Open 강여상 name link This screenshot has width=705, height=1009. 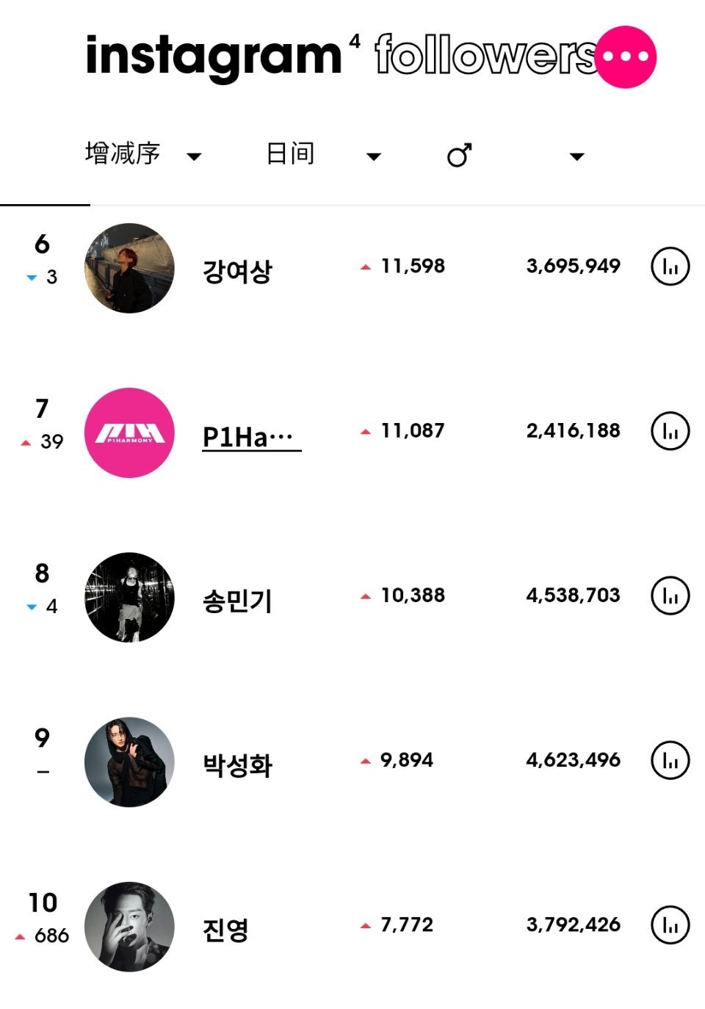point(237,271)
